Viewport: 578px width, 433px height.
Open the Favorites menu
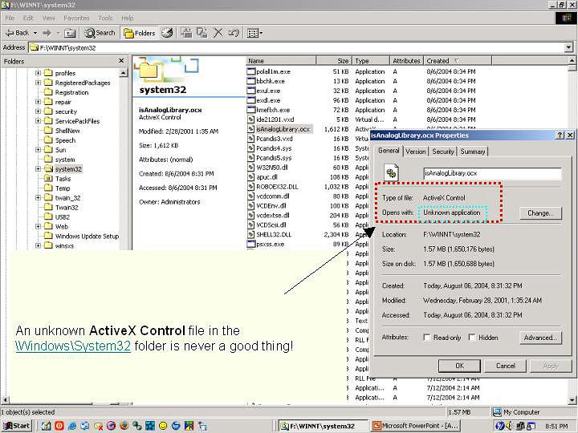point(76,18)
